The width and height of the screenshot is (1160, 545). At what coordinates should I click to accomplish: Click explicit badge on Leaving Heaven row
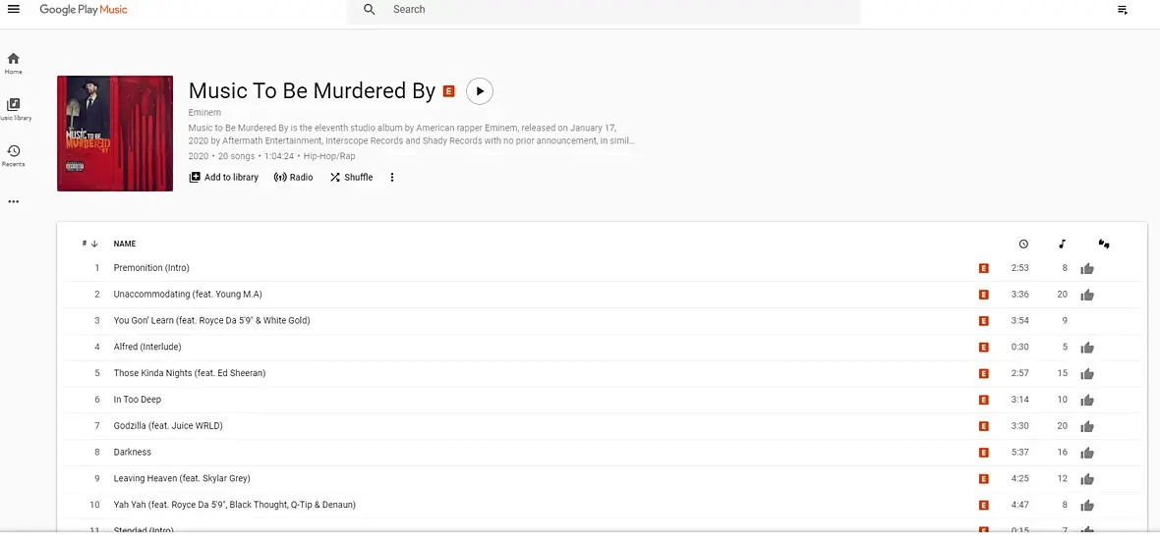tap(983, 478)
